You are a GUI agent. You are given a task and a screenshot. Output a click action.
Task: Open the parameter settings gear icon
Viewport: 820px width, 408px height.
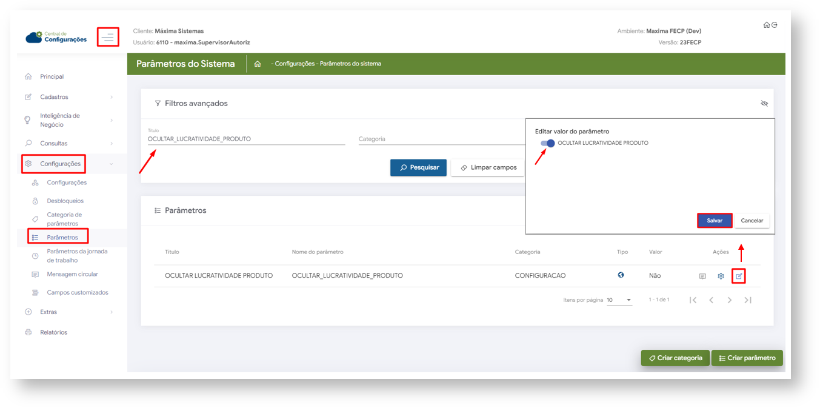tap(721, 276)
